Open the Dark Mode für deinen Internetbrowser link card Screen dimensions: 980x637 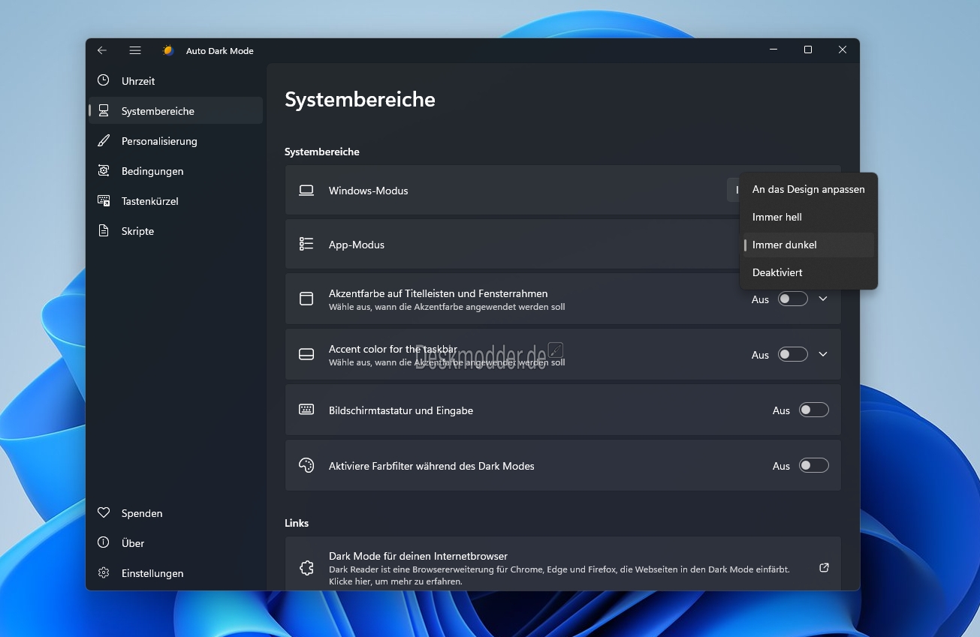point(563,563)
